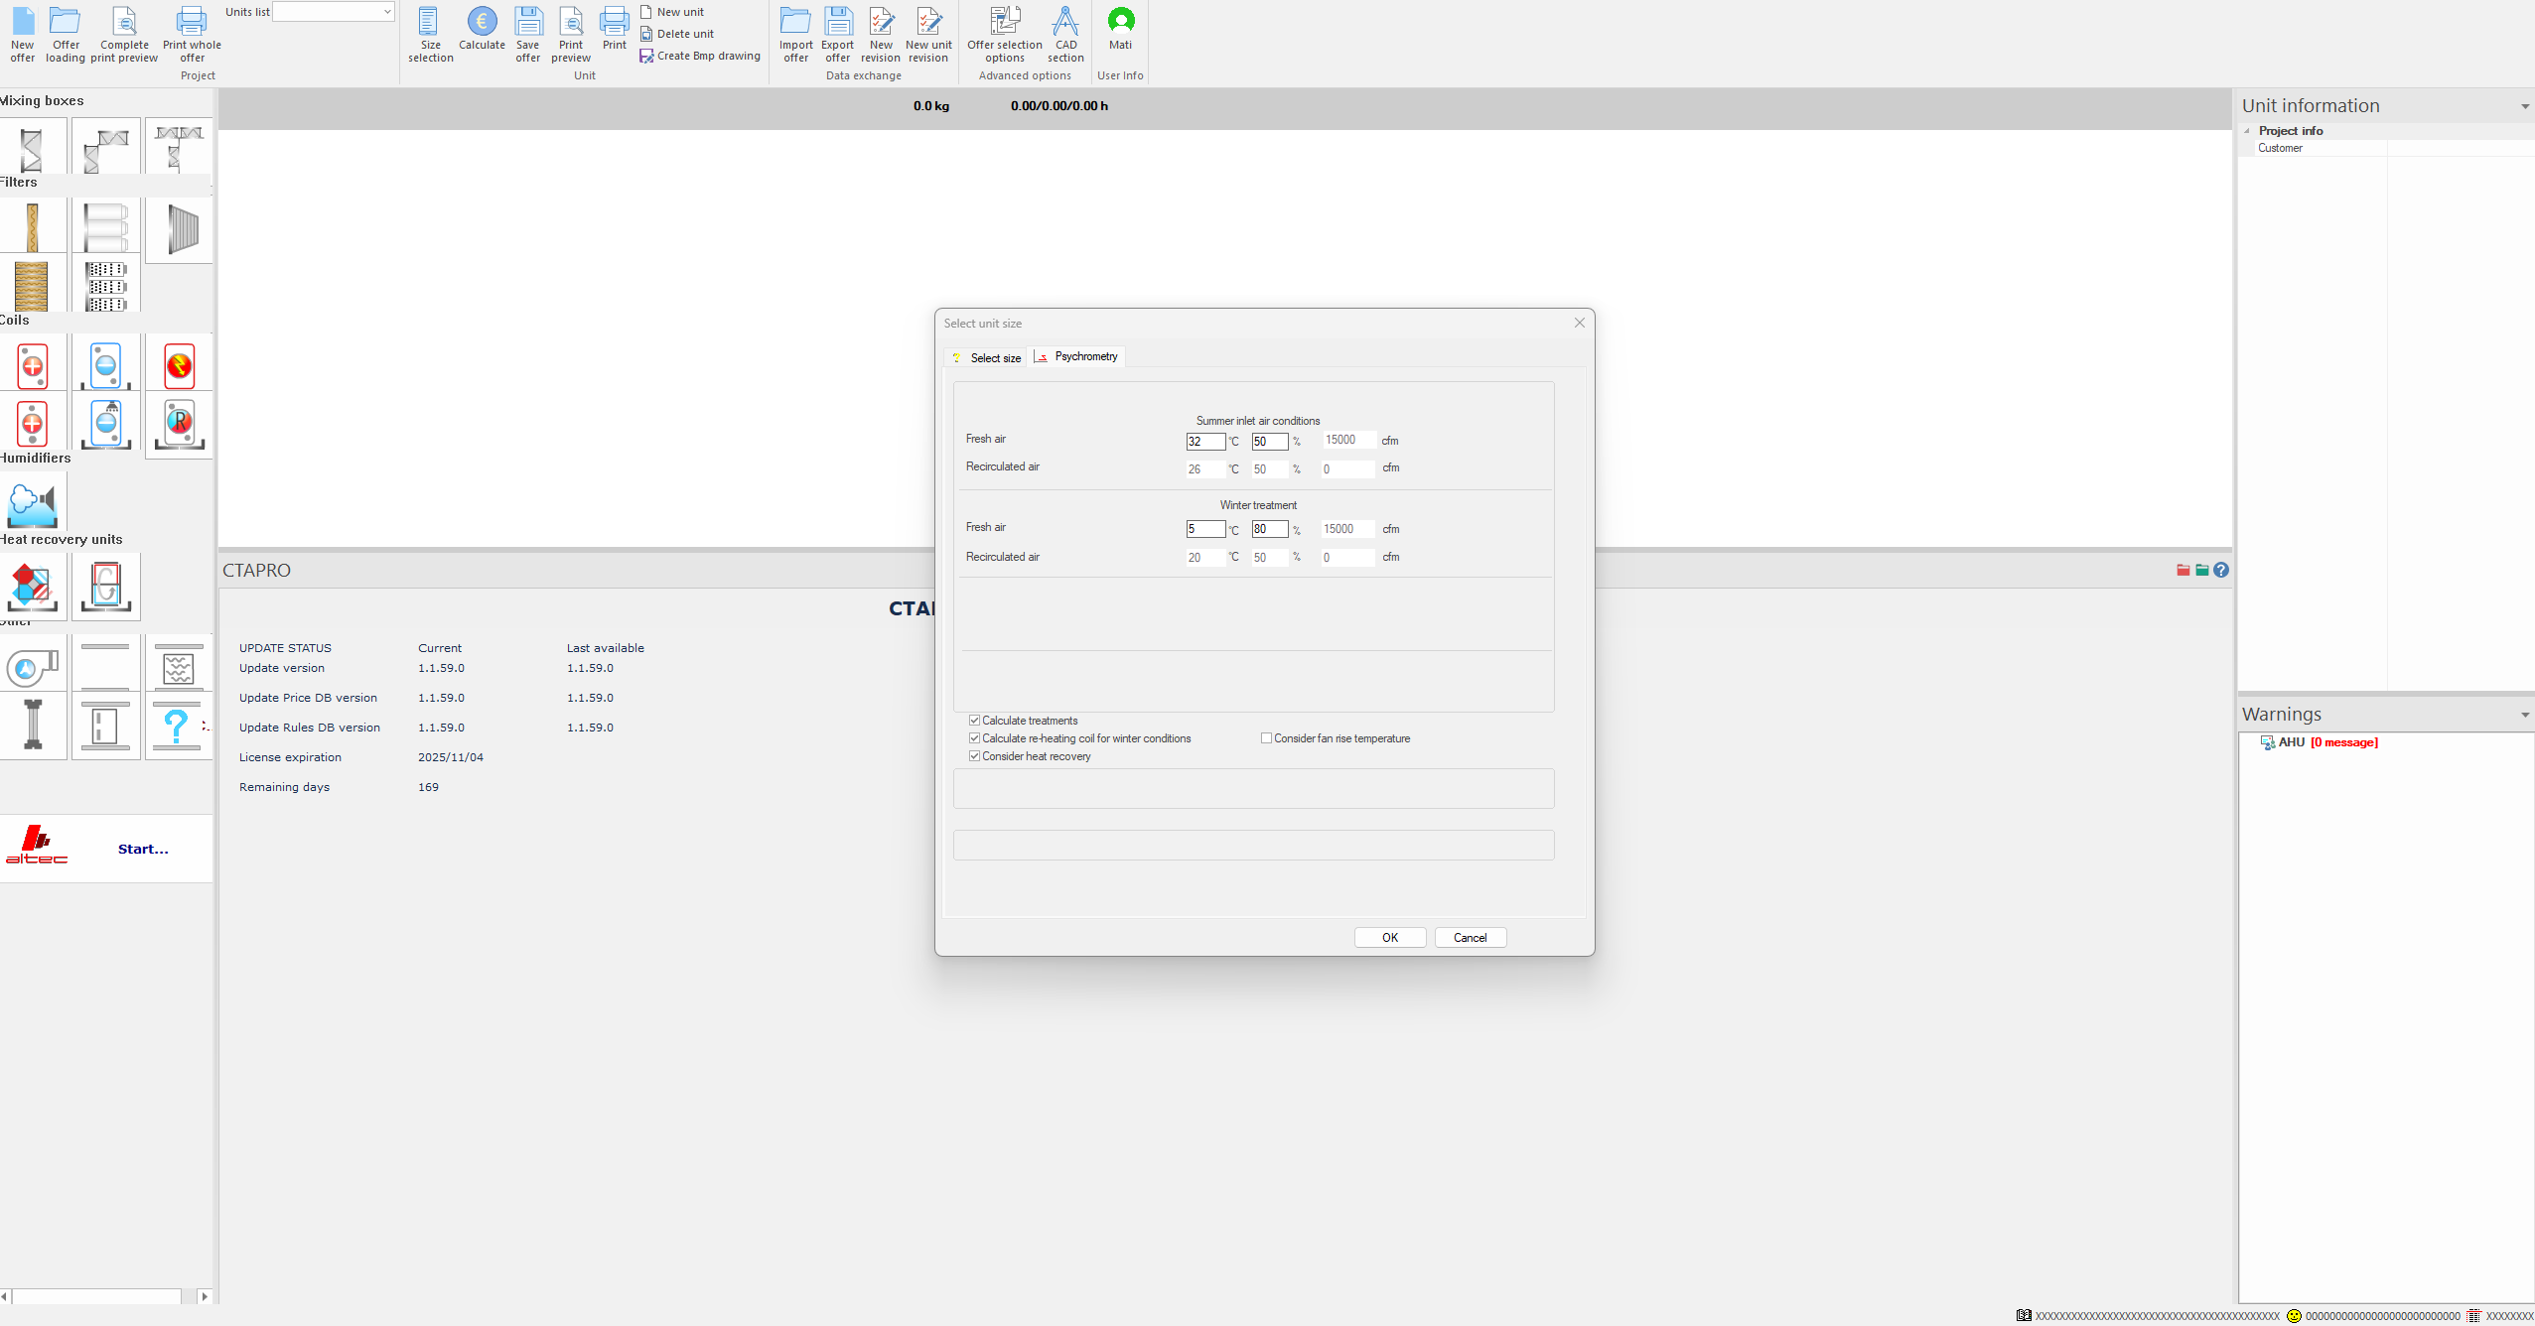Image resolution: width=2535 pixels, height=1326 pixels.
Task: Collapse the Project info group
Action: click(2246, 131)
